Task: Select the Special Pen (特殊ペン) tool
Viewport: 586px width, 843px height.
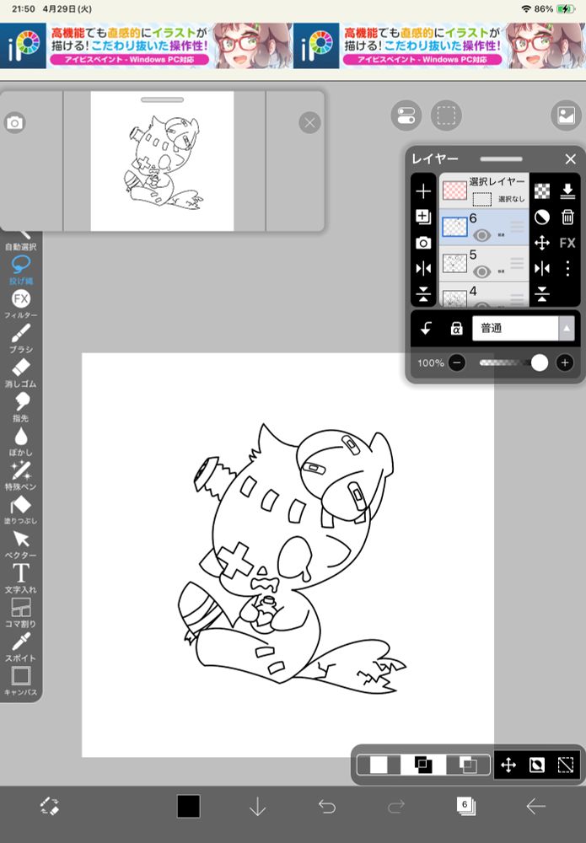Action: click(20, 475)
